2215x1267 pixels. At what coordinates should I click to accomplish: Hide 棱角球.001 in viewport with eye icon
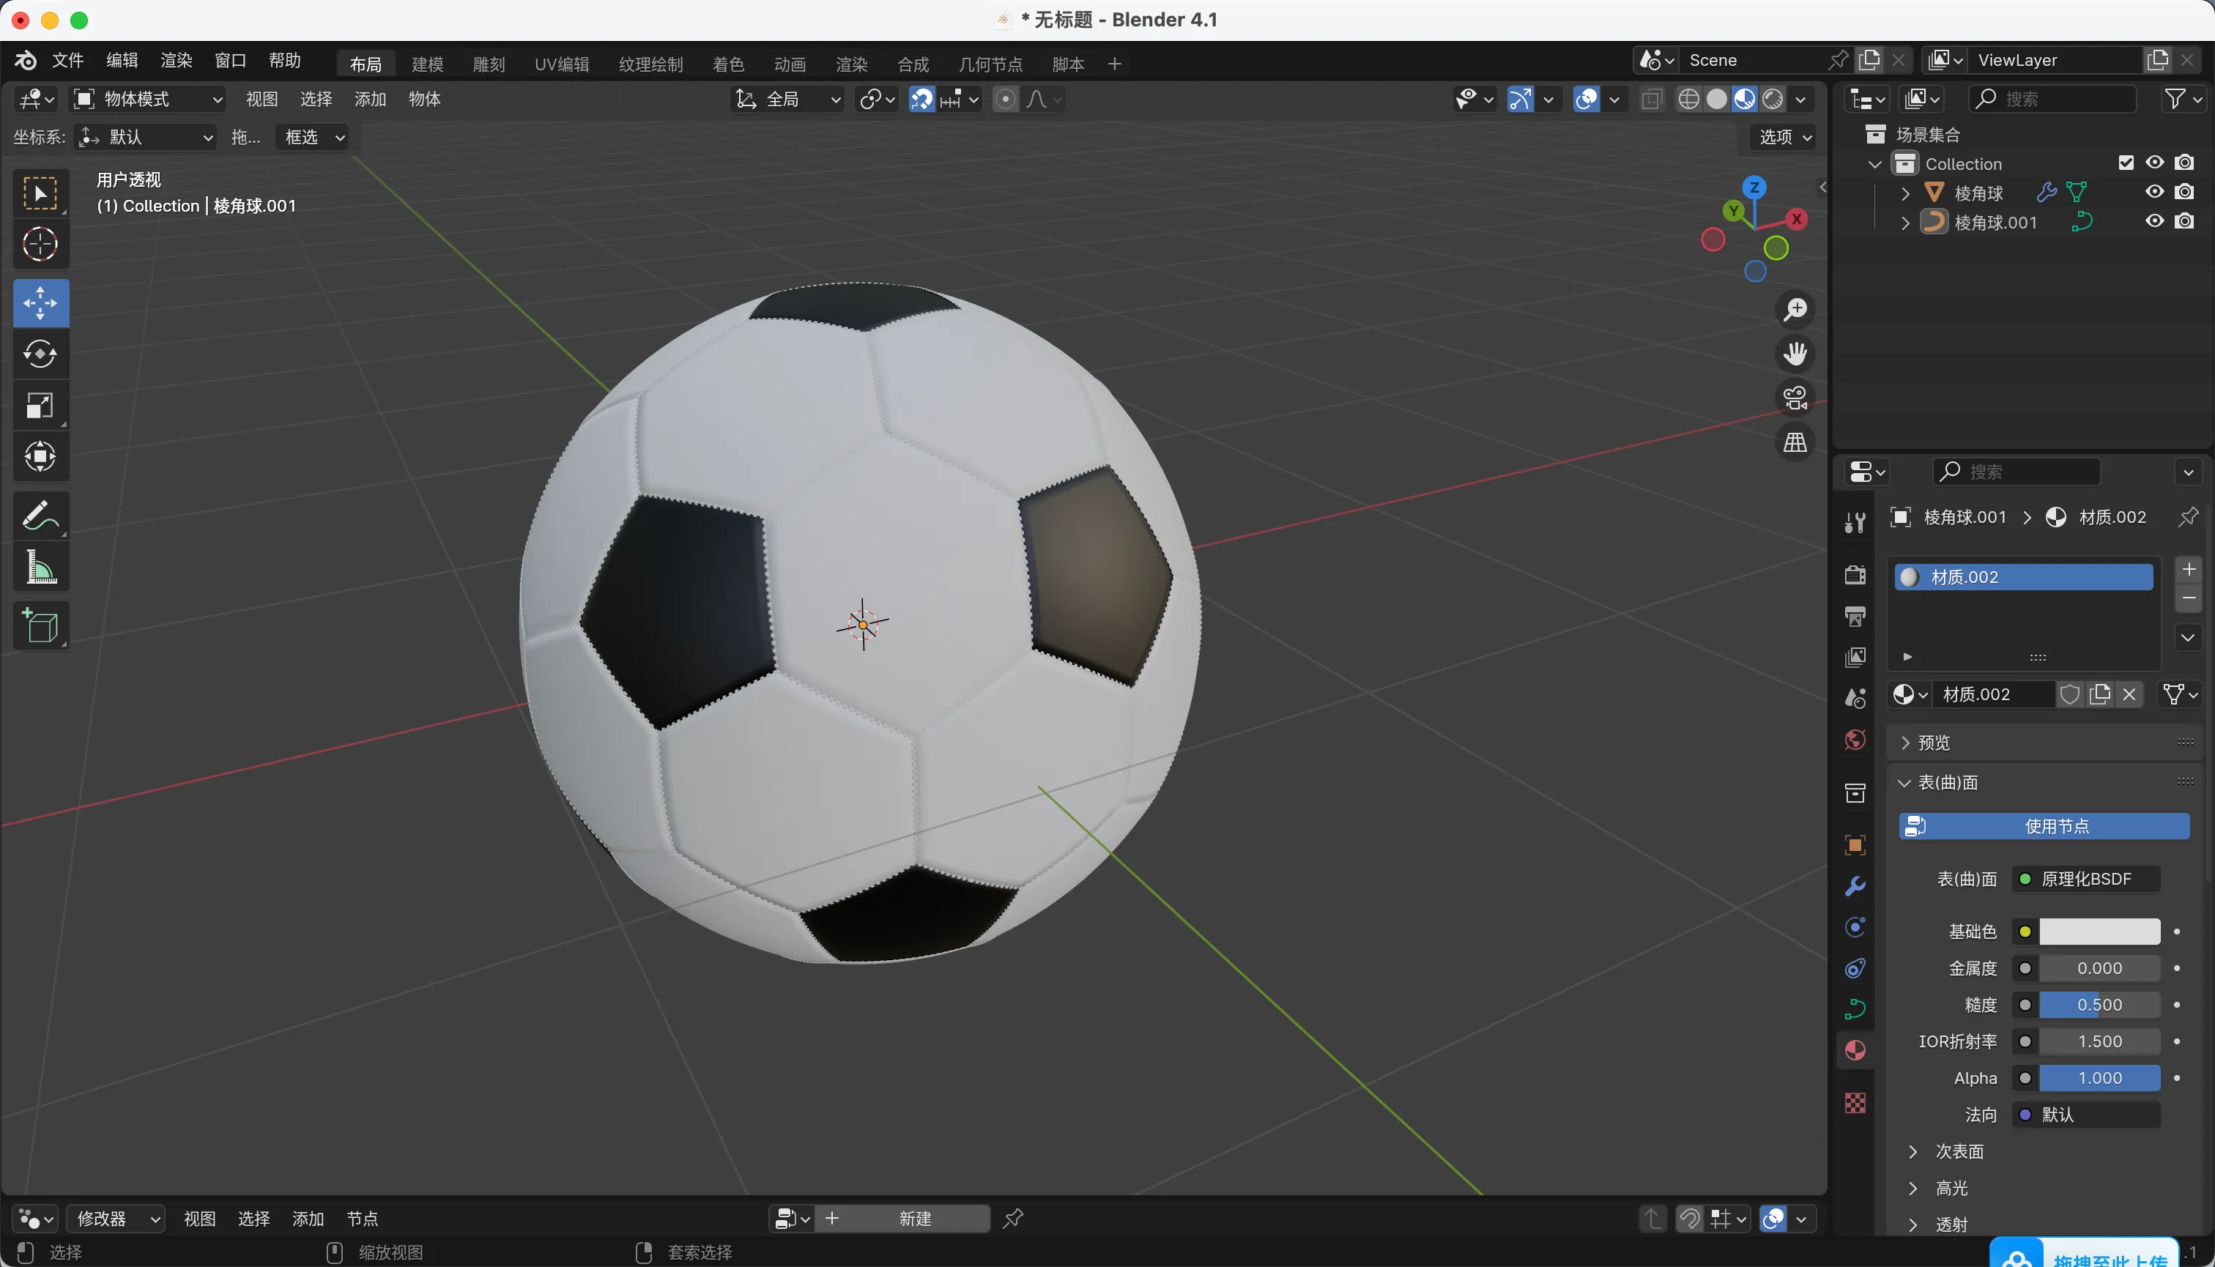tap(2154, 221)
